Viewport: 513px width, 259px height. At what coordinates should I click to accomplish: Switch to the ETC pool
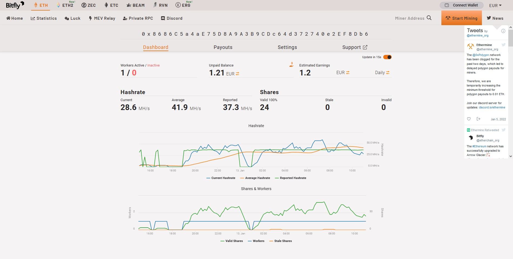tap(111, 5)
